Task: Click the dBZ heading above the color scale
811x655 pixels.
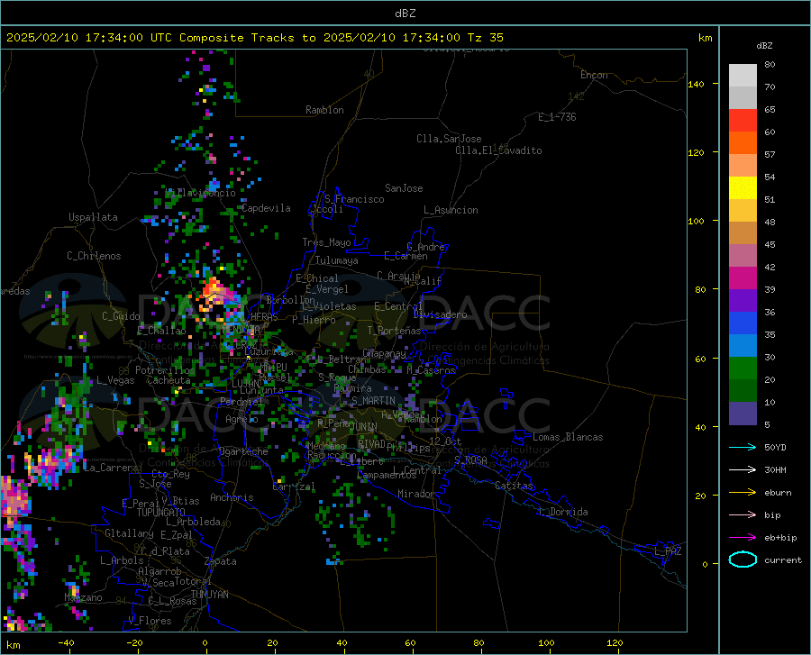Action: (764, 45)
